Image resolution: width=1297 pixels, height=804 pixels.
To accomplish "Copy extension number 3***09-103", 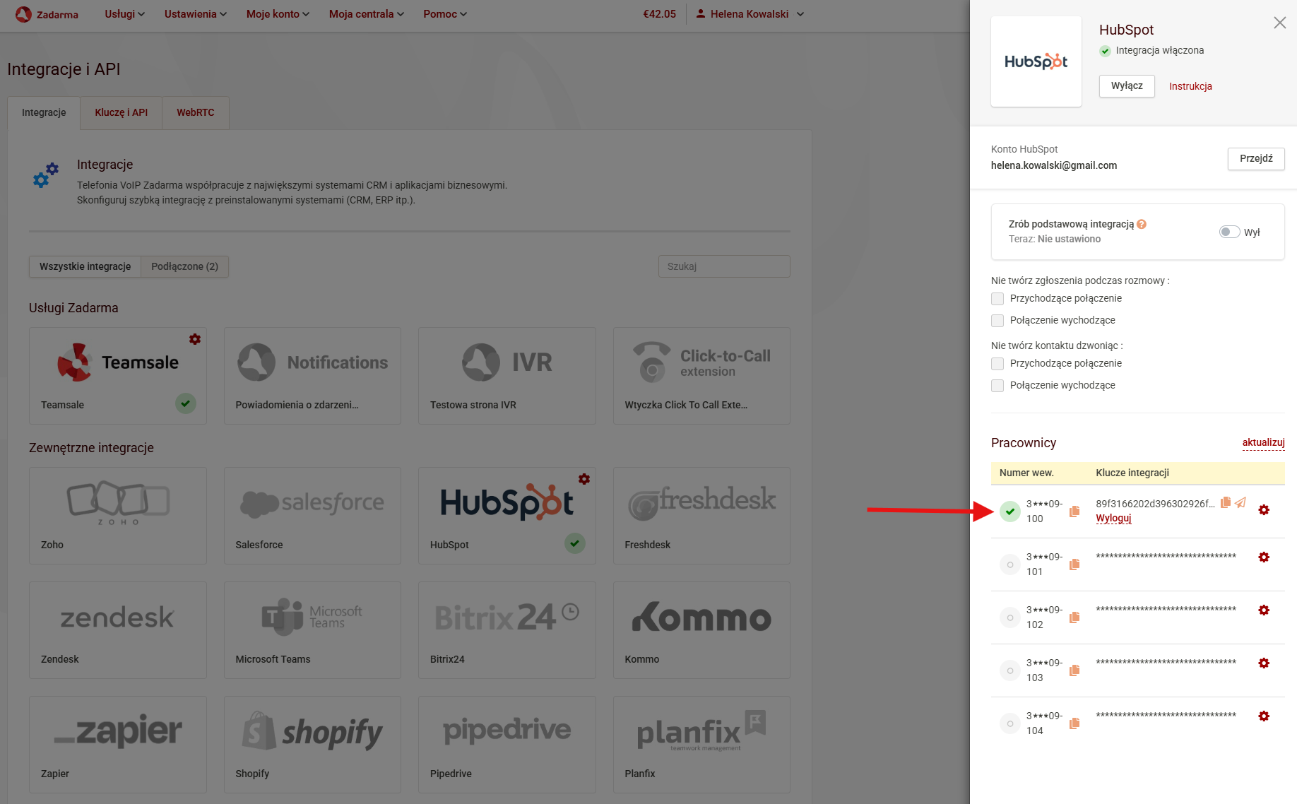I will (1074, 670).
